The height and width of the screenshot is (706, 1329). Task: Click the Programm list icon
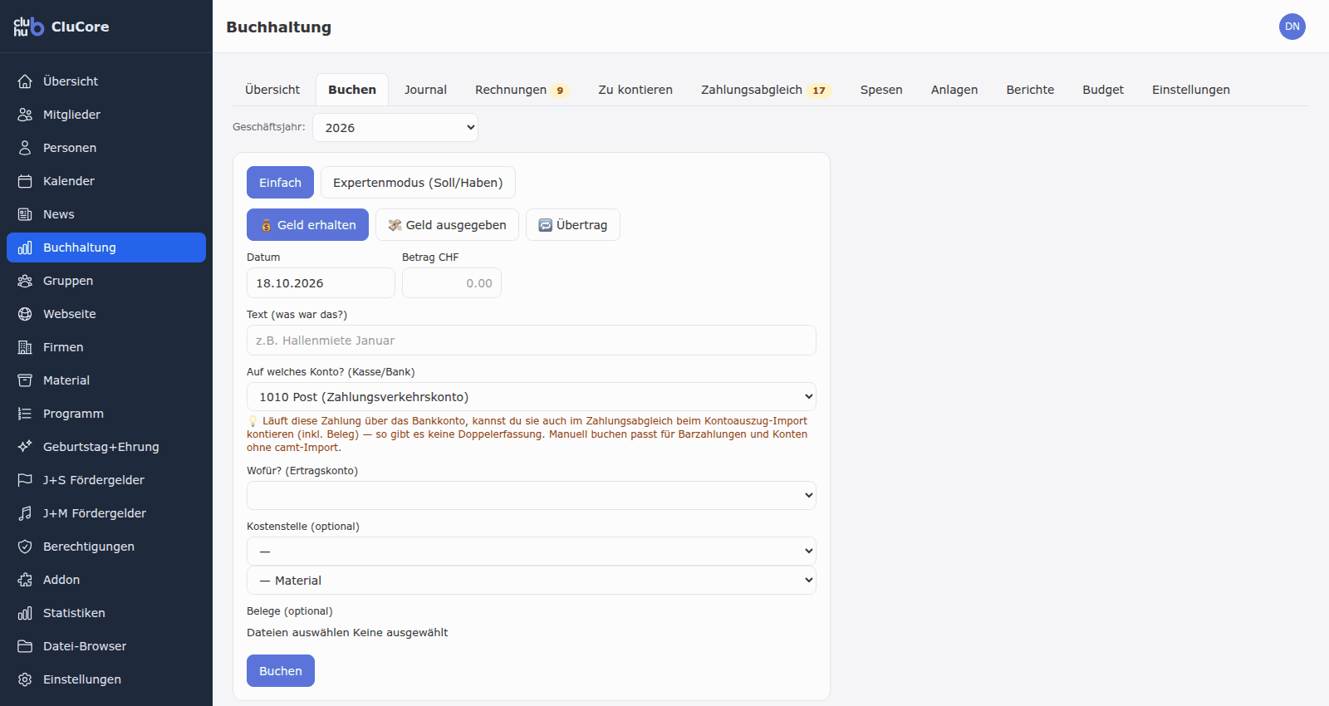tap(25, 414)
